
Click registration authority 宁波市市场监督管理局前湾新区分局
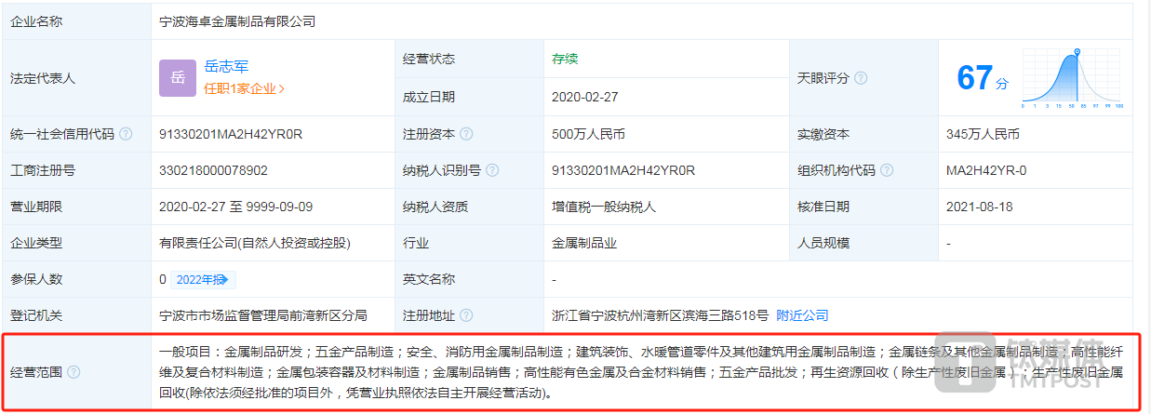(x=263, y=315)
